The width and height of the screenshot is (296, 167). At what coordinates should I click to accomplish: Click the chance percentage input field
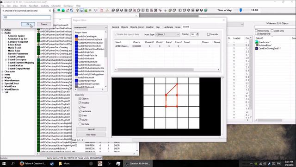(x=27, y=18)
